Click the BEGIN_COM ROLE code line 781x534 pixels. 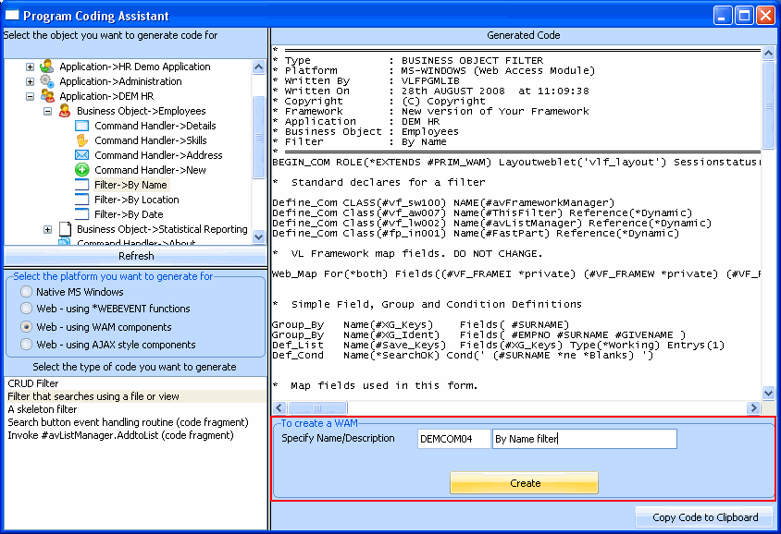tap(516, 162)
